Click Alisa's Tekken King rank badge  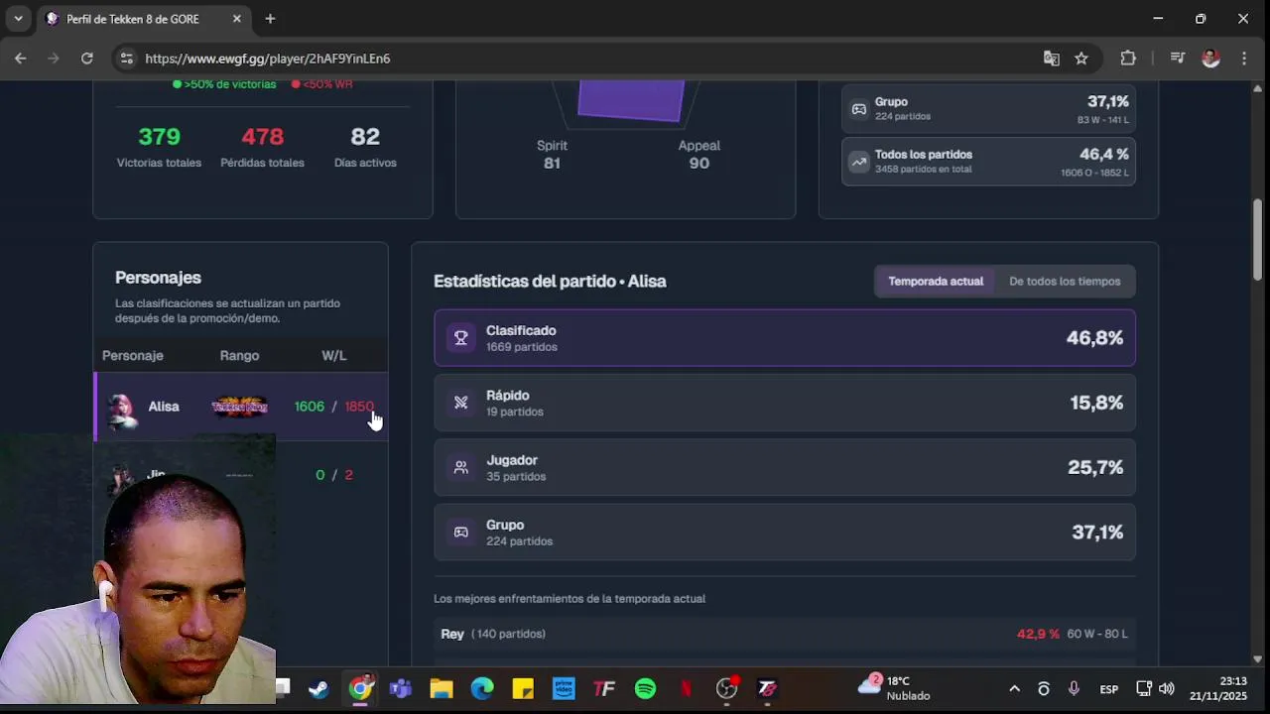pyautogui.click(x=239, y=407)
